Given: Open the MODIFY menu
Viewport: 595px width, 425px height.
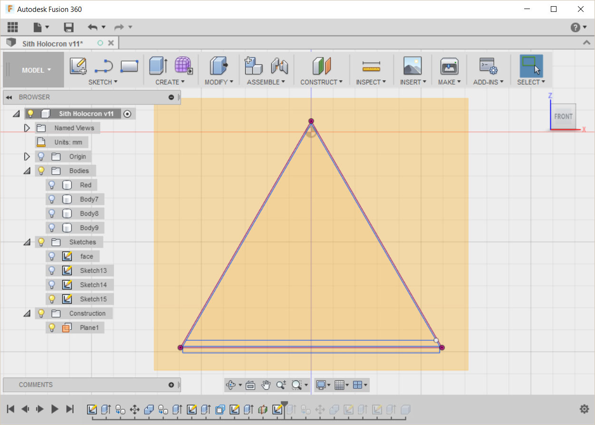Looking at the screenshot, I should tap(219, 82).
